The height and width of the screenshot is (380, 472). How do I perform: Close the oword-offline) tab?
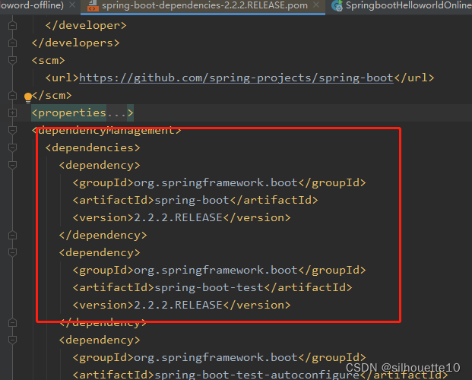click(72, 5)
